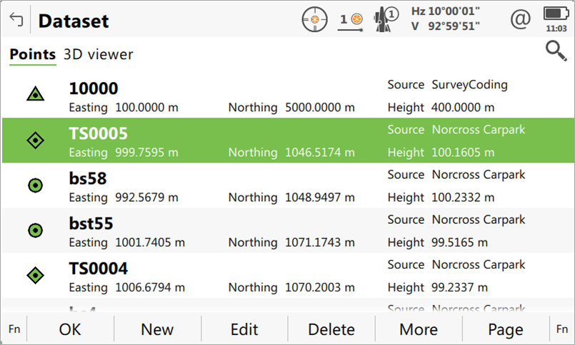
Task: Delete the selected point
Action: tap(331, 329)
